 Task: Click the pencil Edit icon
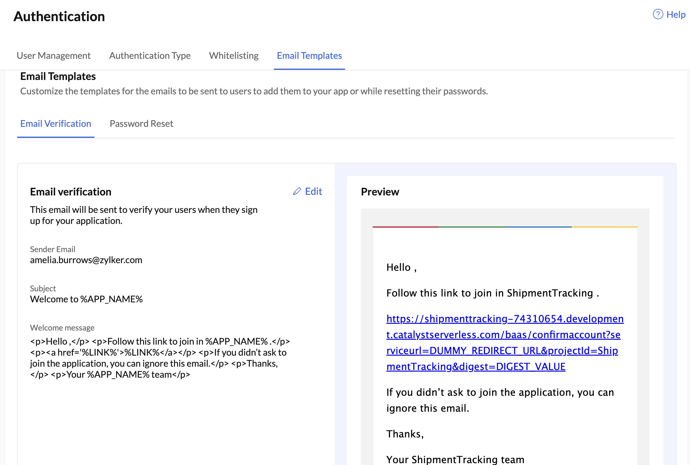point(297,191)
